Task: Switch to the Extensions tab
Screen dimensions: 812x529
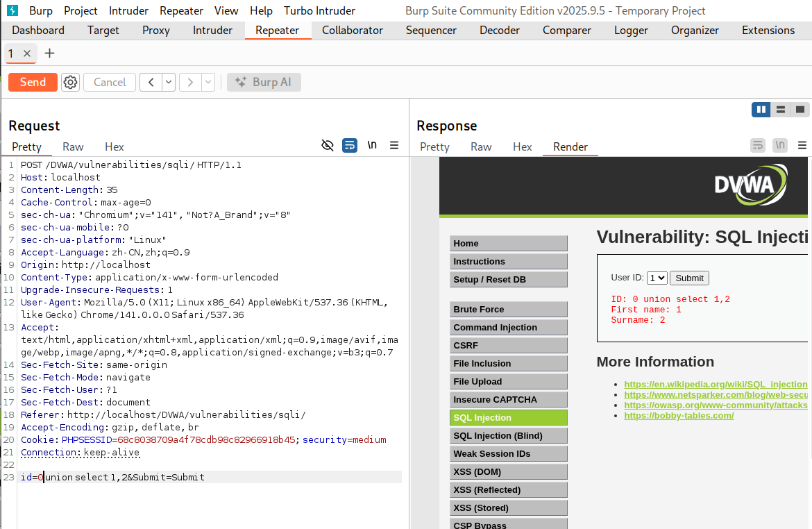Action: (768, 31)
